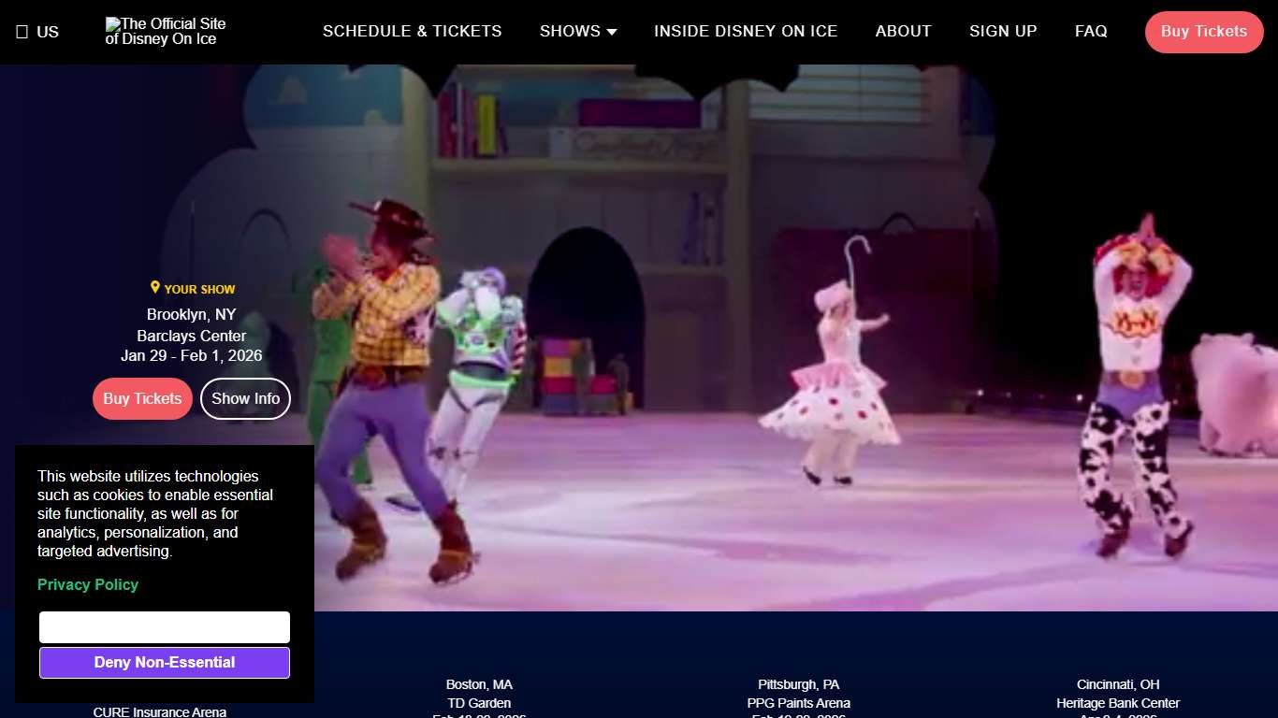This screenshot has height=718, width=1278.
Task: Click the location pin beside YOUR SHOW
Action: pyautogui.click(x=155, y=287)
